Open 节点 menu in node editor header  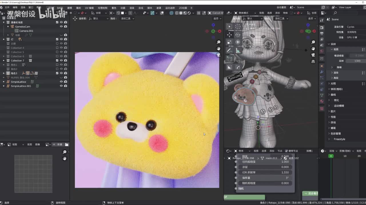click(x=280, y=151)
